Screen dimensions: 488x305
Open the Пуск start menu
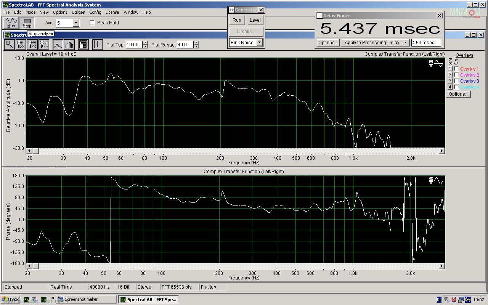point(11,299)
